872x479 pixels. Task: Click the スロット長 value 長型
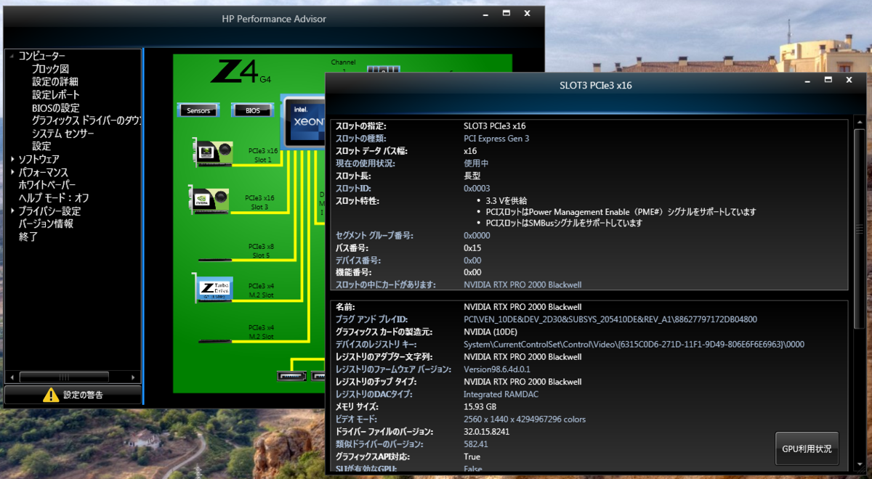472,176
